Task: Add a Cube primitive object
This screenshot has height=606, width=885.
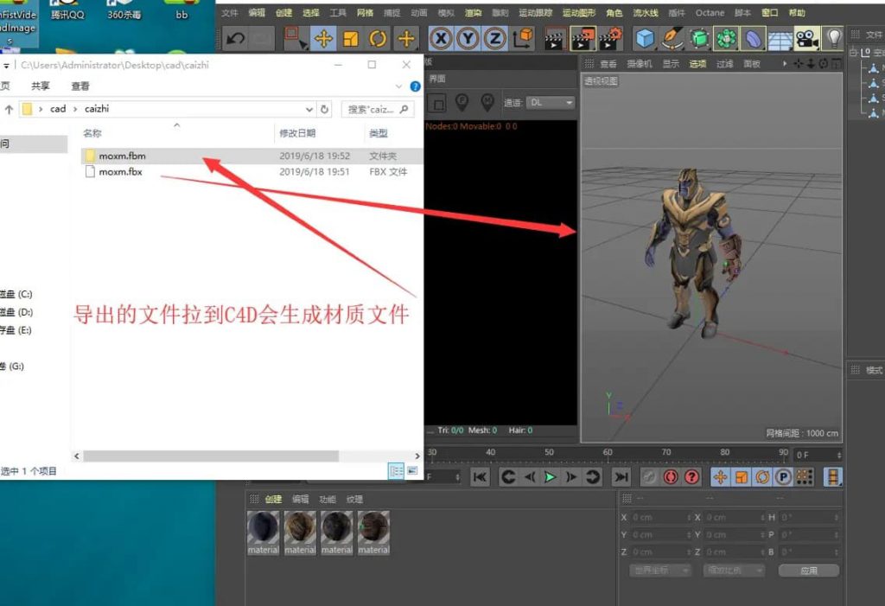Action: click(645, 38)
